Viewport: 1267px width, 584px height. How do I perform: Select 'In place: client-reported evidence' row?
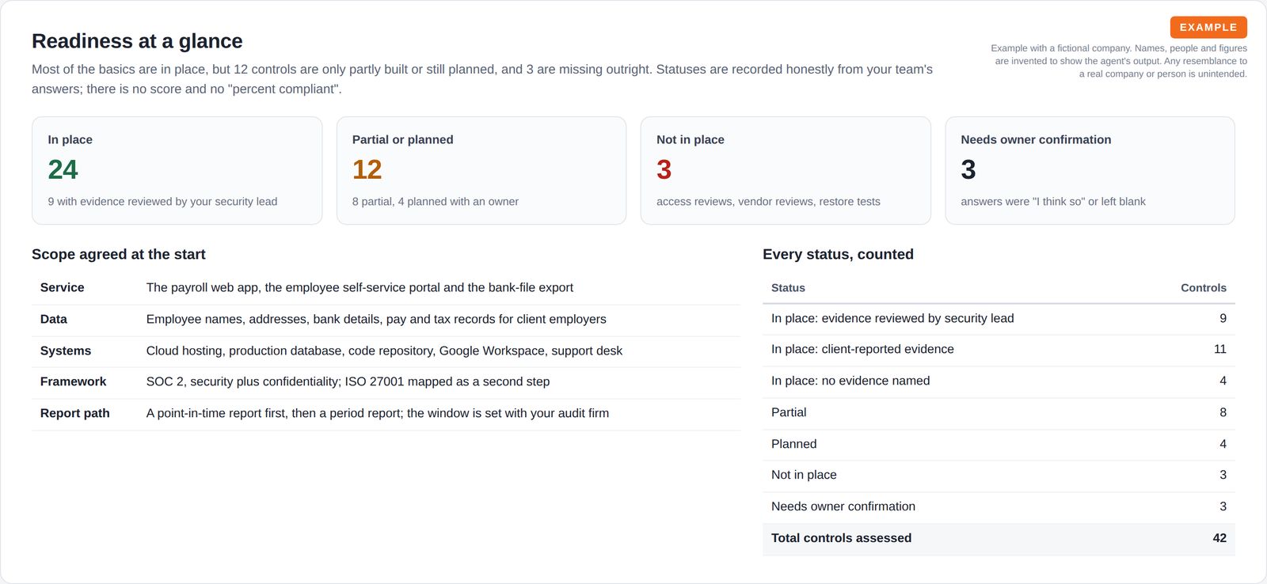(999, 350)
